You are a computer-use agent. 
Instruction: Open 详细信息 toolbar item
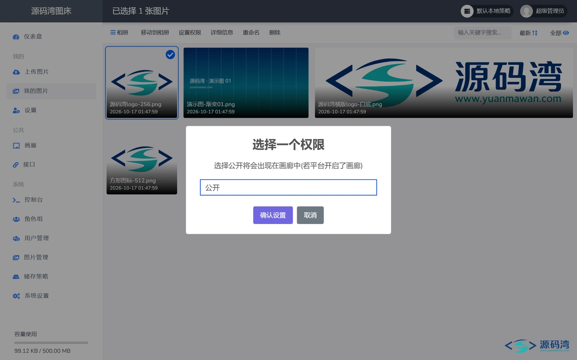[222, 32]
